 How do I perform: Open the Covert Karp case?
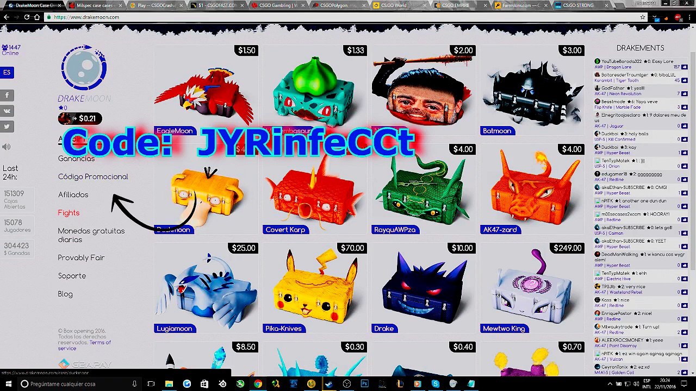pos(314,189)
